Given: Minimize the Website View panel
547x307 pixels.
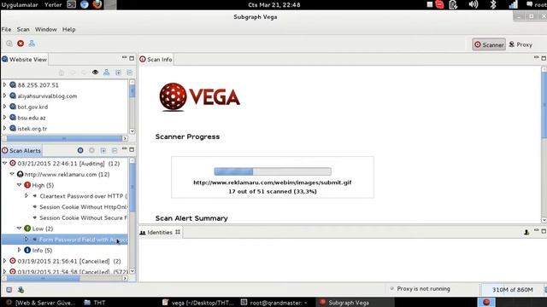Looking at the screenshot, I should (124, 58).
